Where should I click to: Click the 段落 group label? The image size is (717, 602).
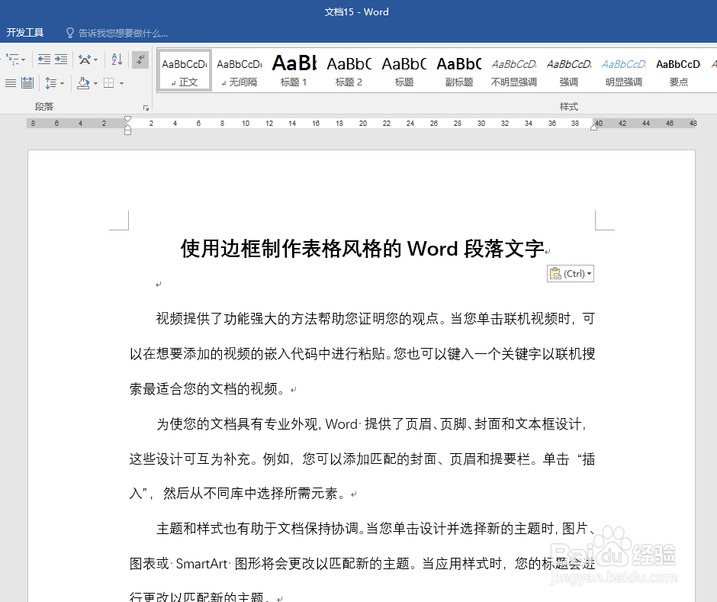point(44,107)
